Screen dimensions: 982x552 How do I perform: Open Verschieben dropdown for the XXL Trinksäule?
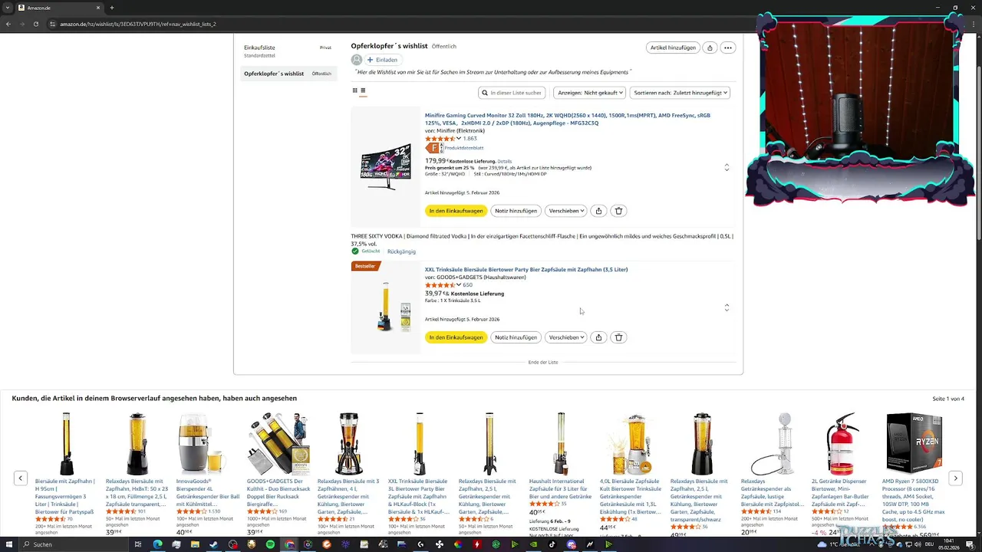[566, 337]
